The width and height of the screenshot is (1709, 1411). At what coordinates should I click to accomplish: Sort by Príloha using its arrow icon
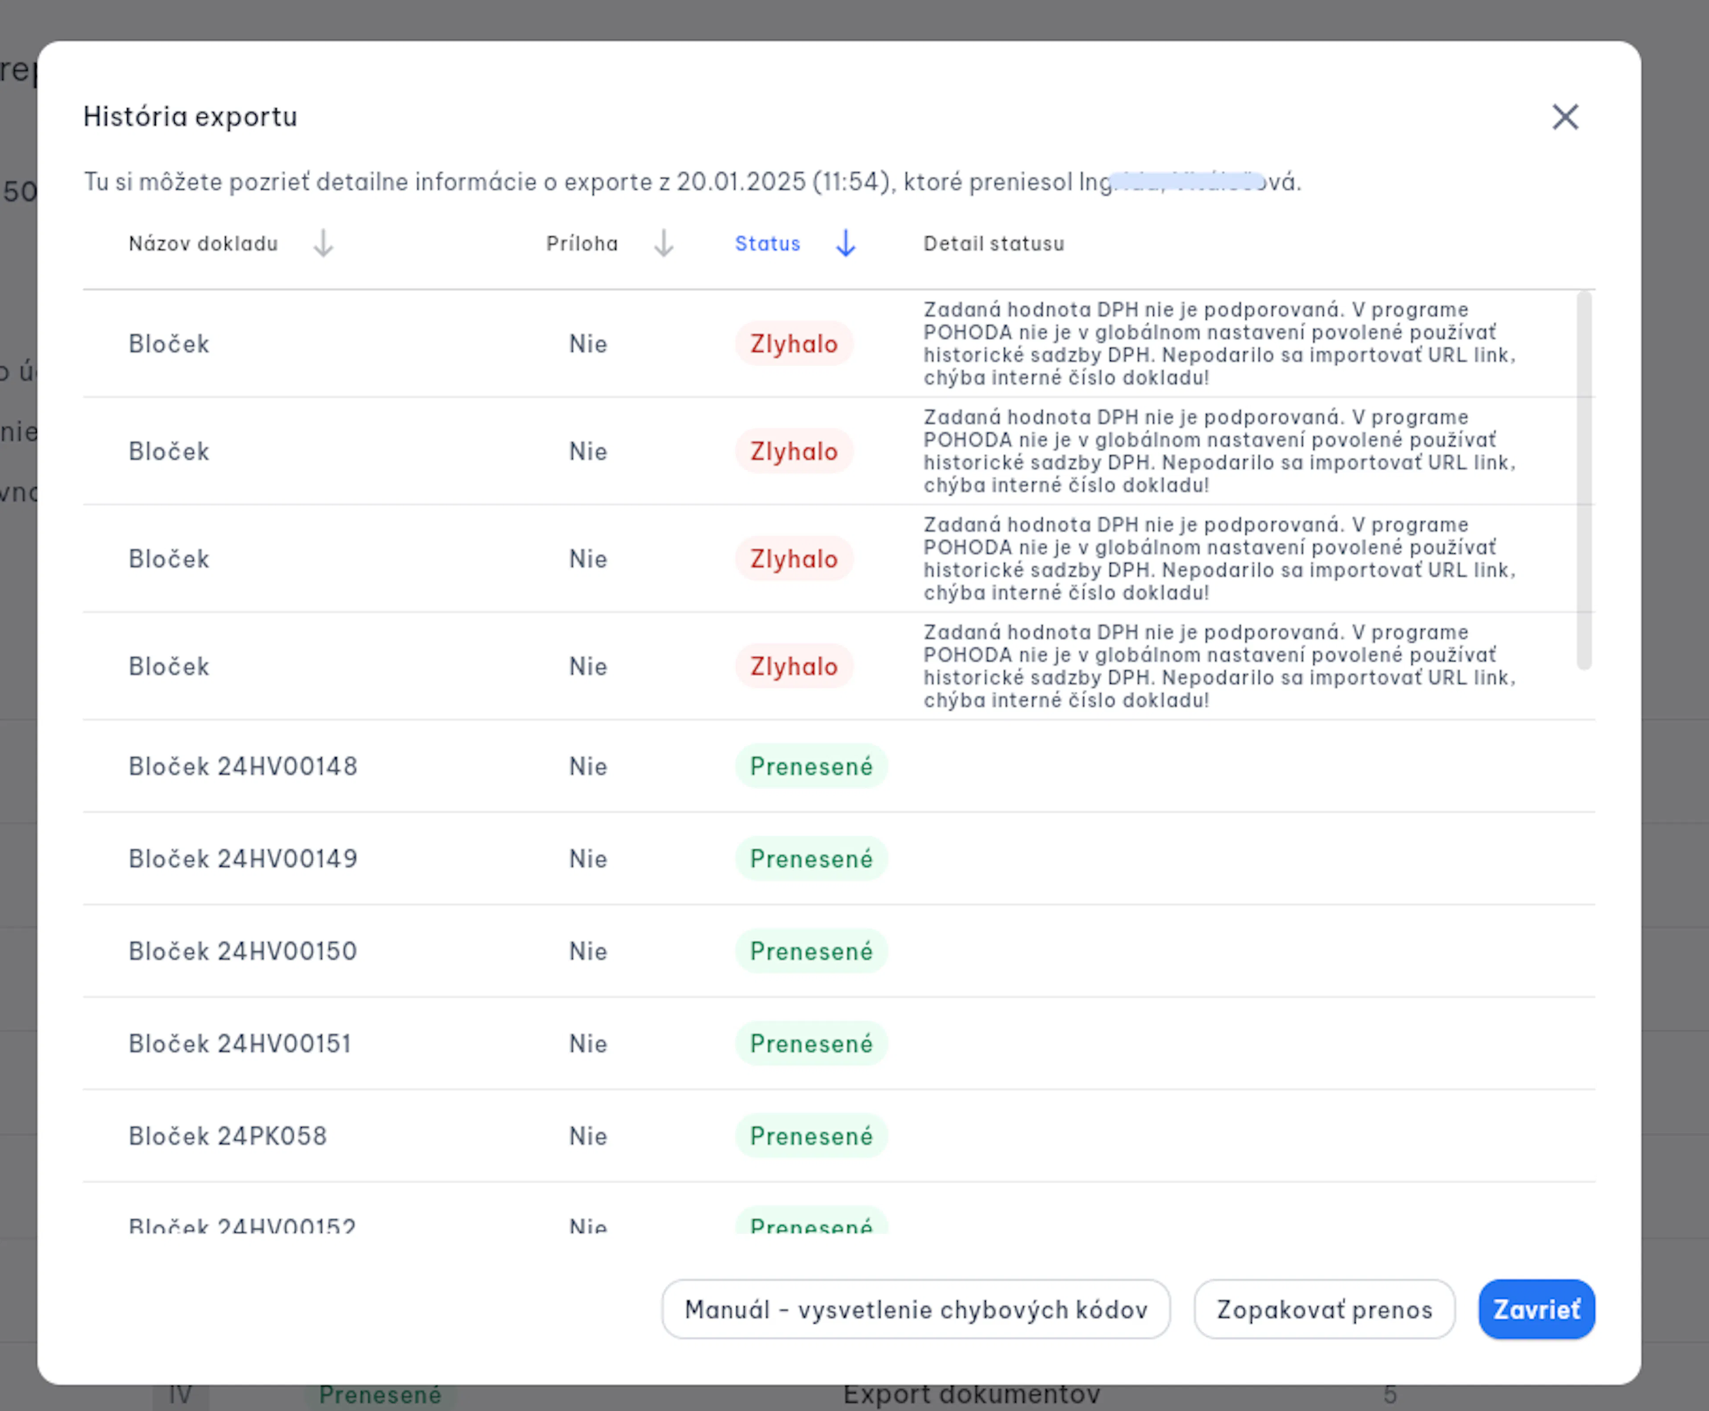[x=664, y=243]
